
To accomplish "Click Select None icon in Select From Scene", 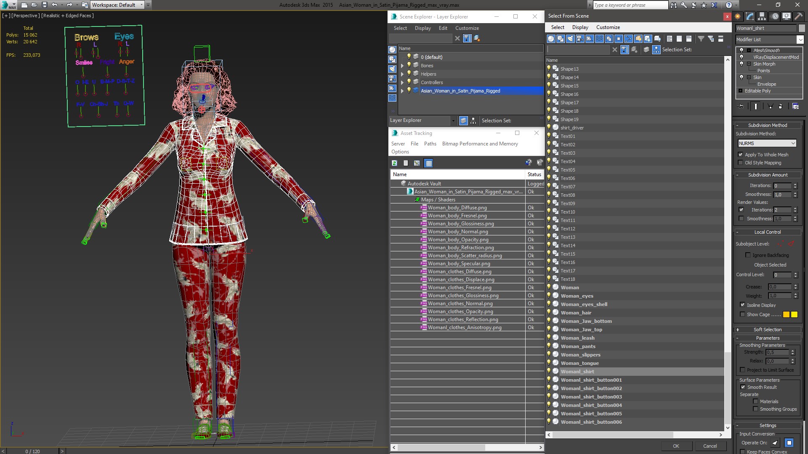I will [679, 39].
